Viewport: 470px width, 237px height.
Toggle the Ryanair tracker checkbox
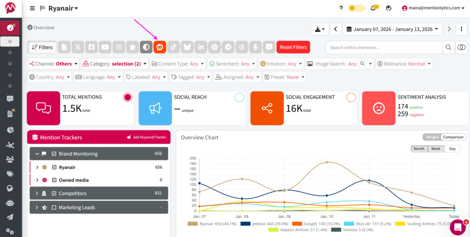click(x=54, y=167)
